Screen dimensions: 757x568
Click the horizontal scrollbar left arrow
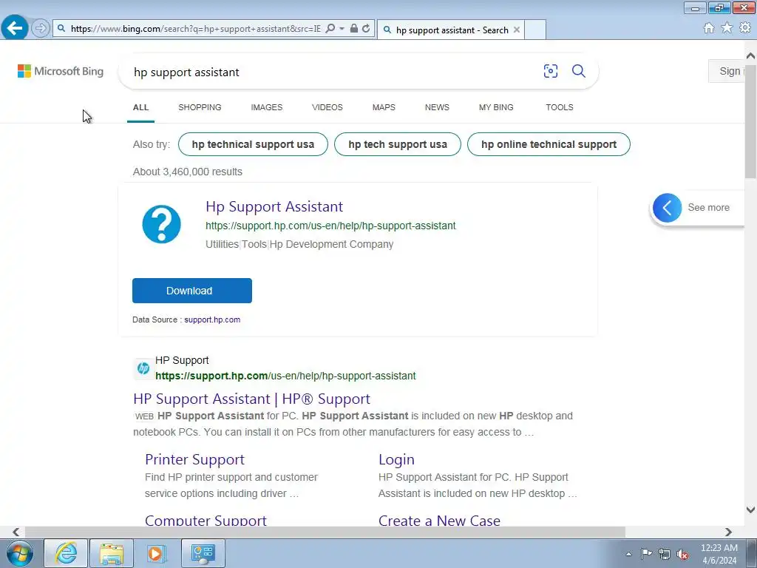coord(16,532)
